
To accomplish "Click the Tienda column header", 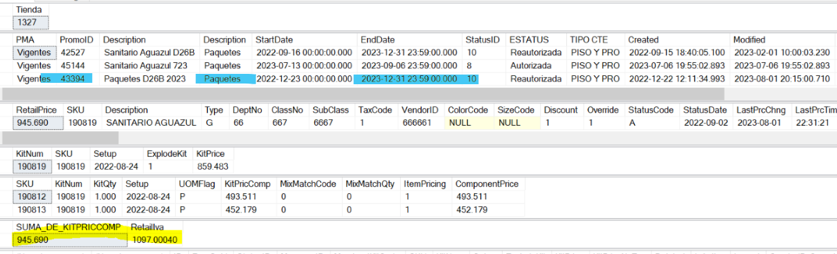I will click(x=28, y=10).
